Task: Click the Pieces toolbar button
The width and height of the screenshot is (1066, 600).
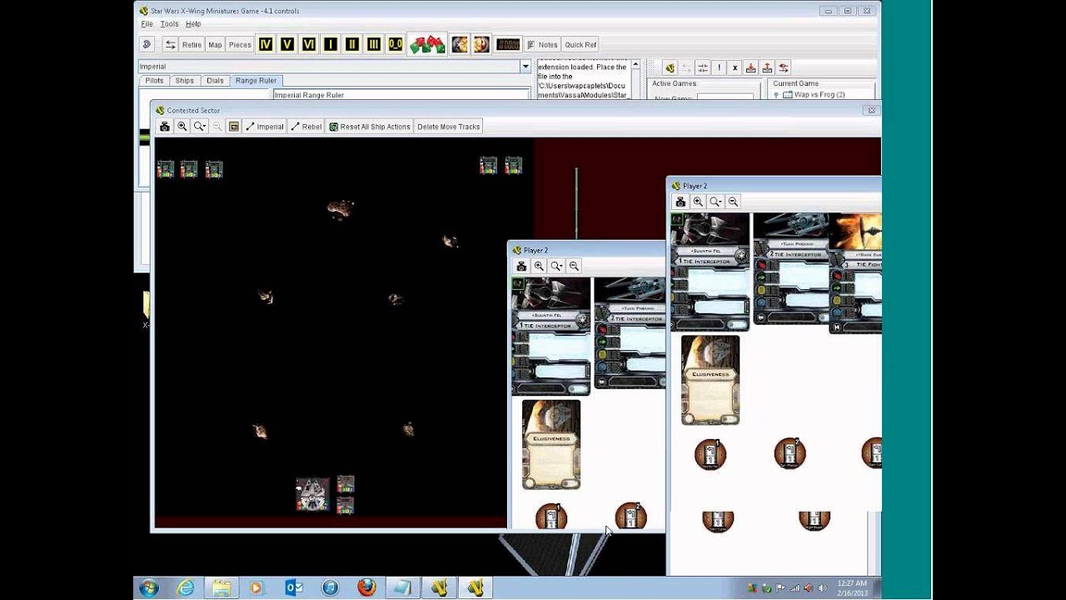Action: [x=240, y=45]
